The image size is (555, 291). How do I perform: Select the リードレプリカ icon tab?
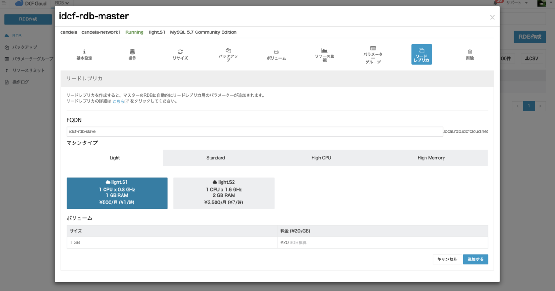[x=421, y=55]
